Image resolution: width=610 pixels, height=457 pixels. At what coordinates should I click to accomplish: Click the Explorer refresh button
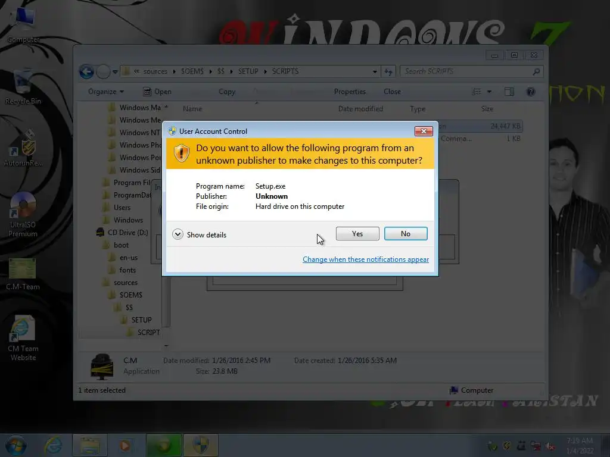[x=388, y=71]
